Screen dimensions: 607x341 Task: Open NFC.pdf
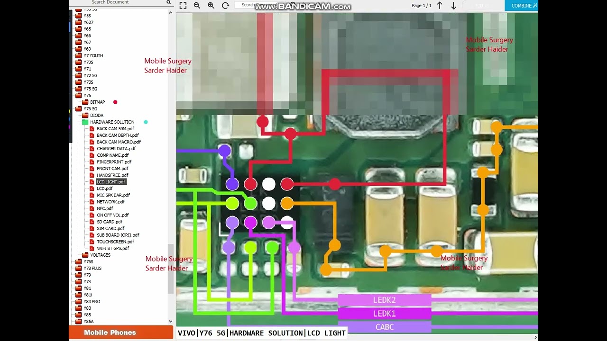click(x=105, y=208)
